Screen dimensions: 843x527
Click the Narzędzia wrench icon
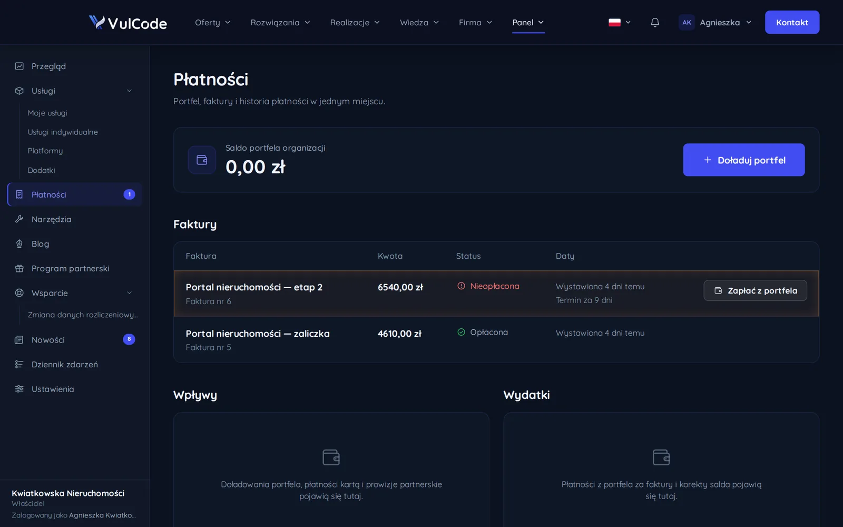coord(19,219)
